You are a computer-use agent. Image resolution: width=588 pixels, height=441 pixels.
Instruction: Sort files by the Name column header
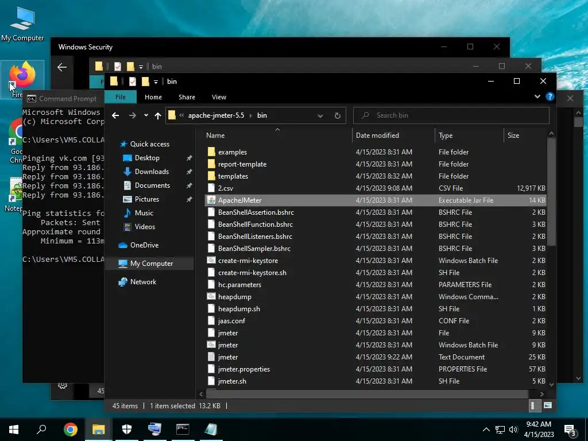tap(215, 136)
